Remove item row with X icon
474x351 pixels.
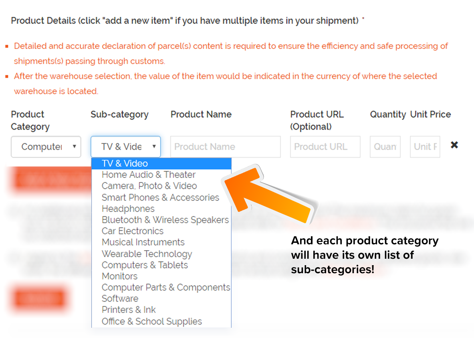[454, 145]
